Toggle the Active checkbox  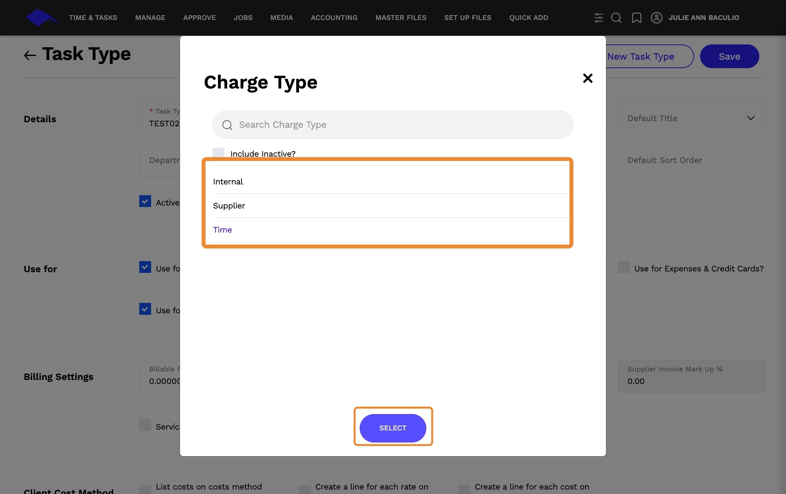pos(145,201)
